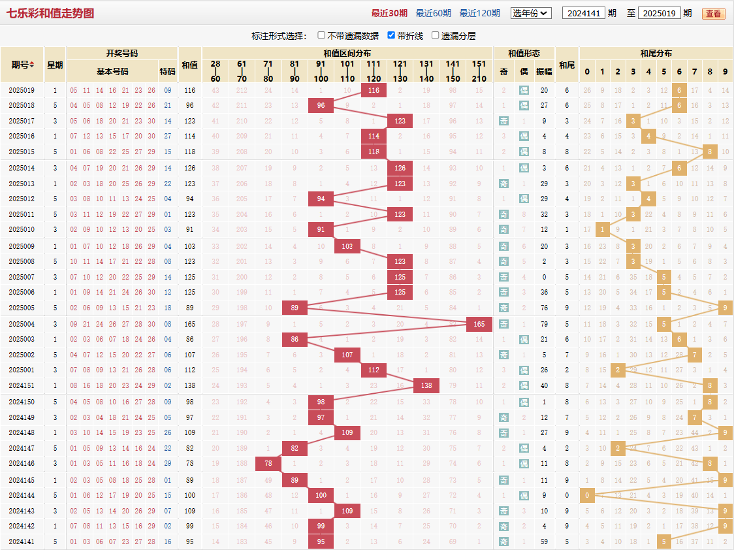Focus the end period field 2025019

(659, 13)
